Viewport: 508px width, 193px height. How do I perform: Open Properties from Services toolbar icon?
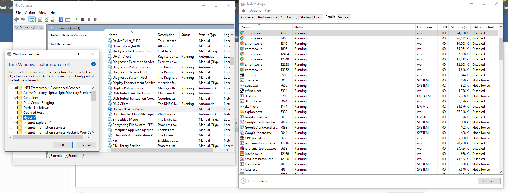(x=40, y=19)
